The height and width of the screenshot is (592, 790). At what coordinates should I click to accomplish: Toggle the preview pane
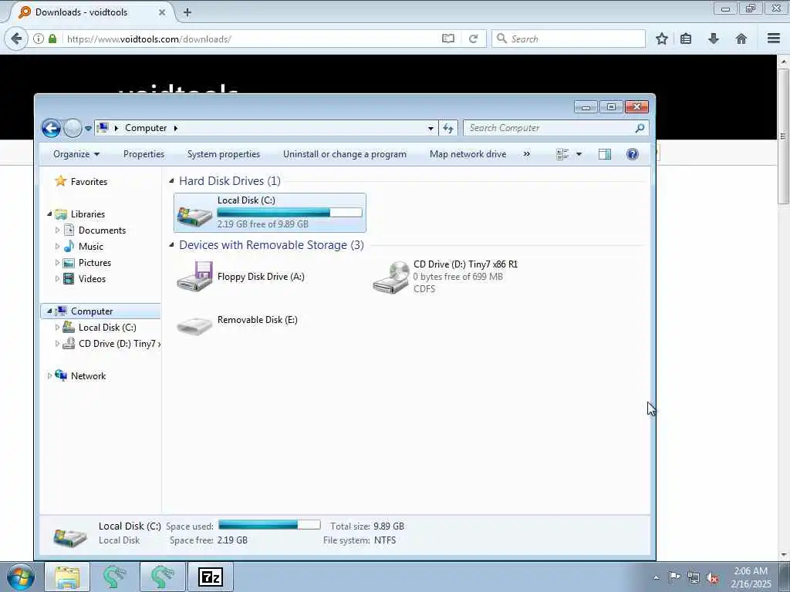coord(605,154)
